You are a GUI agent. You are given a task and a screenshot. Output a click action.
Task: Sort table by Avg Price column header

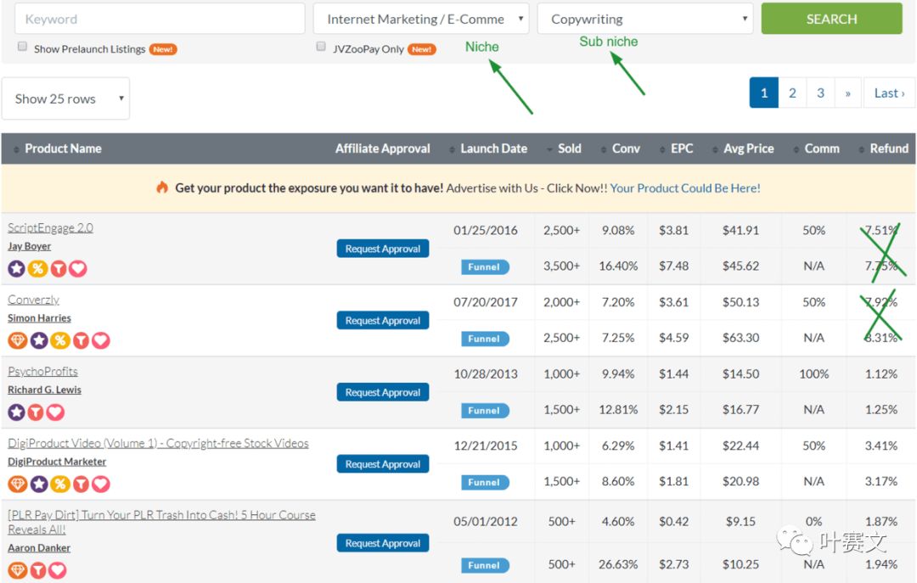[749, 149]
